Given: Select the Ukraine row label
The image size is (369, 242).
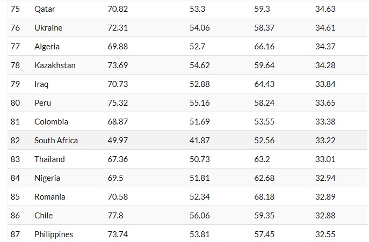Looking at the screenshot, I should click(x=47, y=28).
